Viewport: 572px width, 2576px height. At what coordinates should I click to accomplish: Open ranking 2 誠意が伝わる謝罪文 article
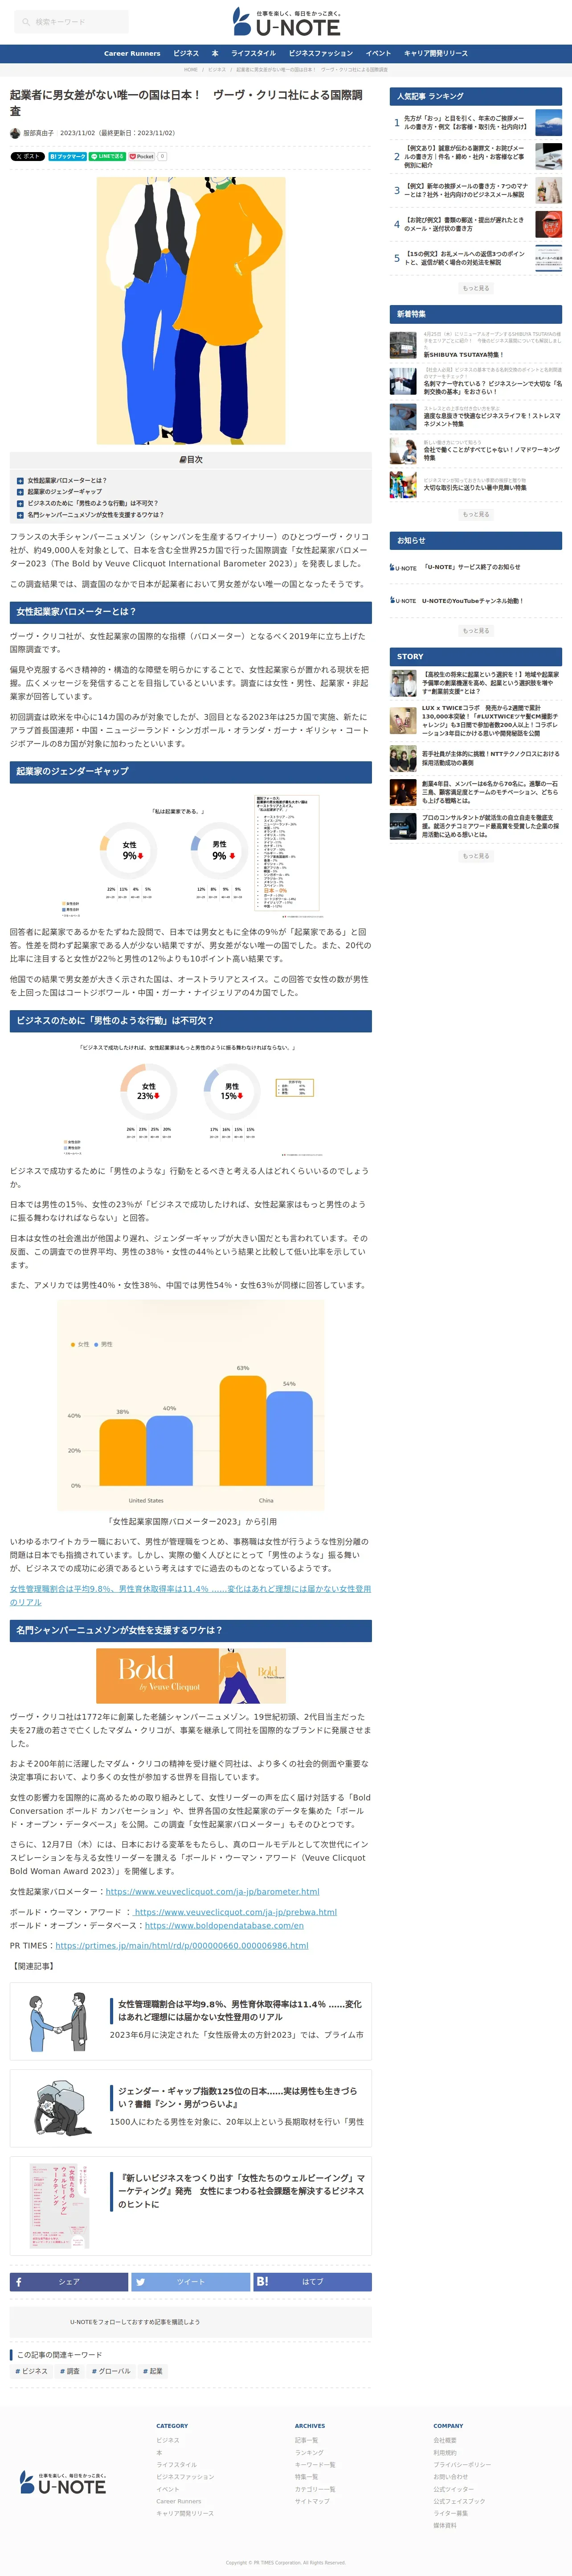465,157
